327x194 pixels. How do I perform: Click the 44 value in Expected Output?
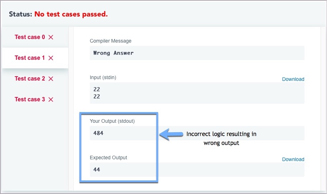tap(97, 170)
